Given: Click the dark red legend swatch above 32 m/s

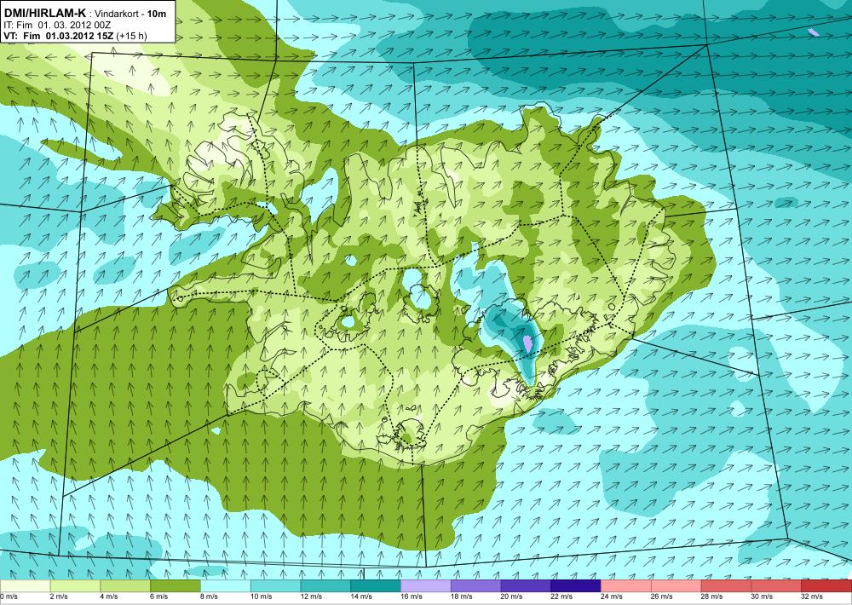Looking at the screenshot, I should (x=826, y=586).
